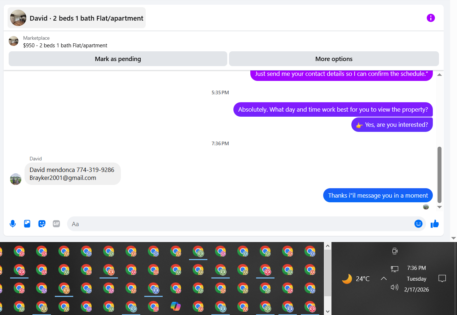This screenshot has height=315, width=457.
Task: Select the "Yes, are you interested?" message
Action: click(392, 125)
